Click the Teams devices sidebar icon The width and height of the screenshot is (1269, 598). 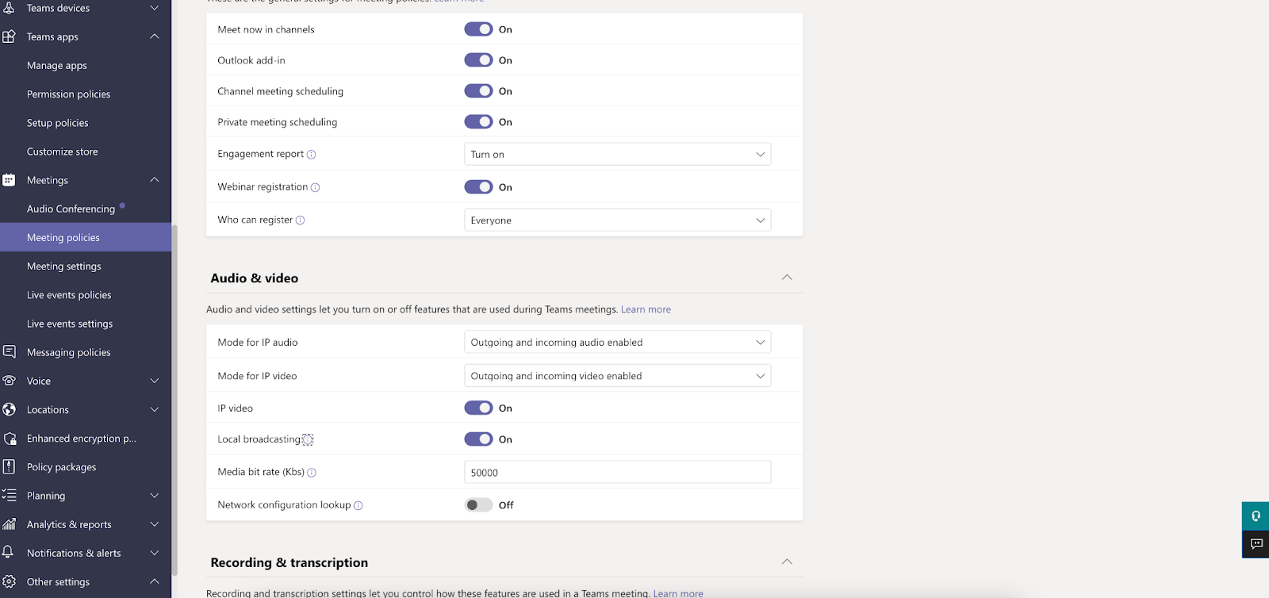coord(9,8)
